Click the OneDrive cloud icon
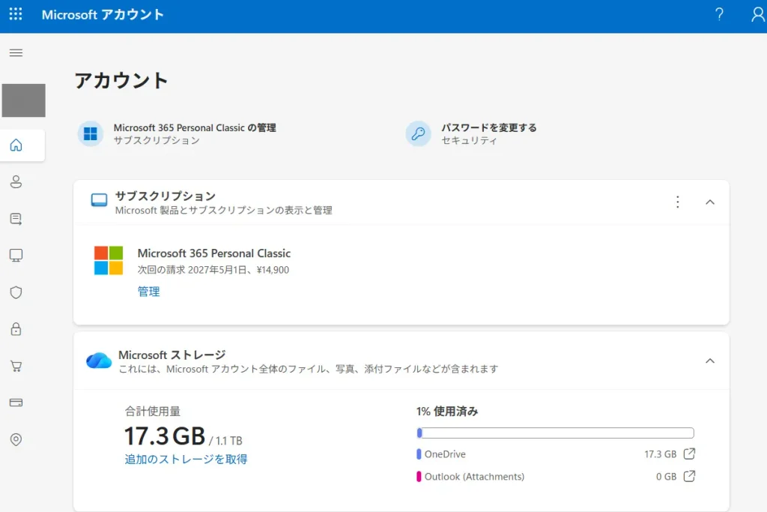This screenshot has width=767, height=512. coord(99,361)
